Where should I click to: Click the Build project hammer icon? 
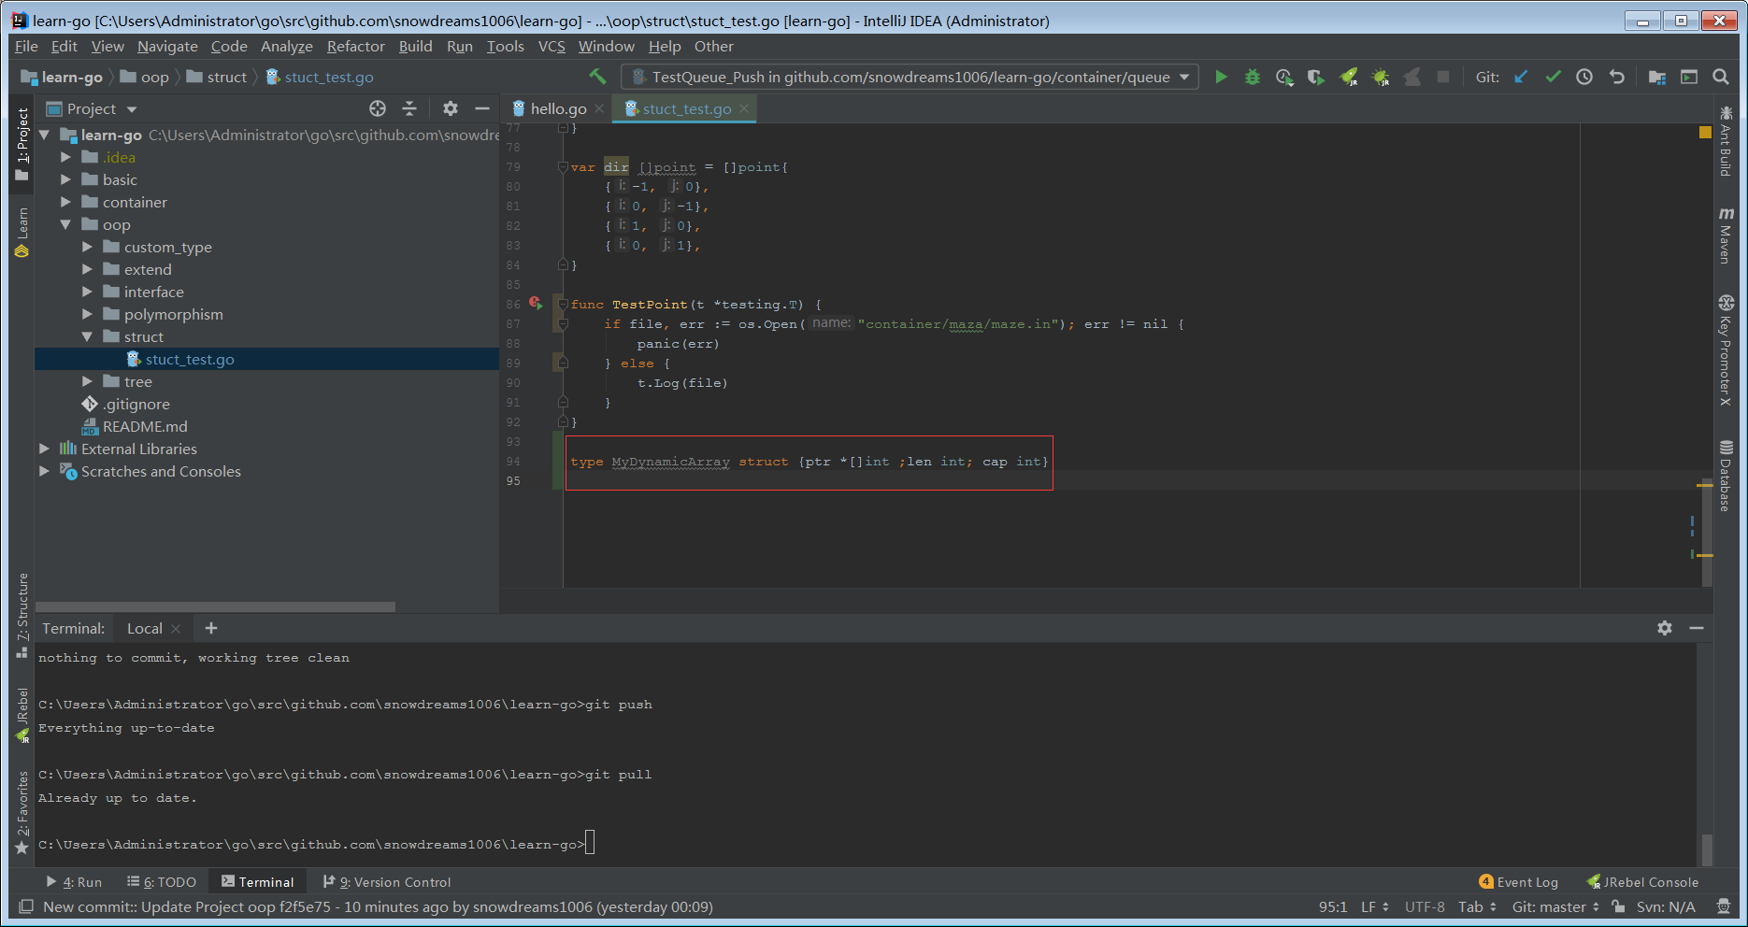click(597, 77)
